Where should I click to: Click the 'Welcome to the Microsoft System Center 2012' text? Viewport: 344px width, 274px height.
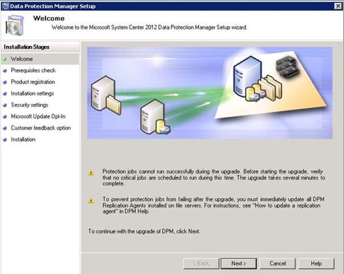coord(149,27)
